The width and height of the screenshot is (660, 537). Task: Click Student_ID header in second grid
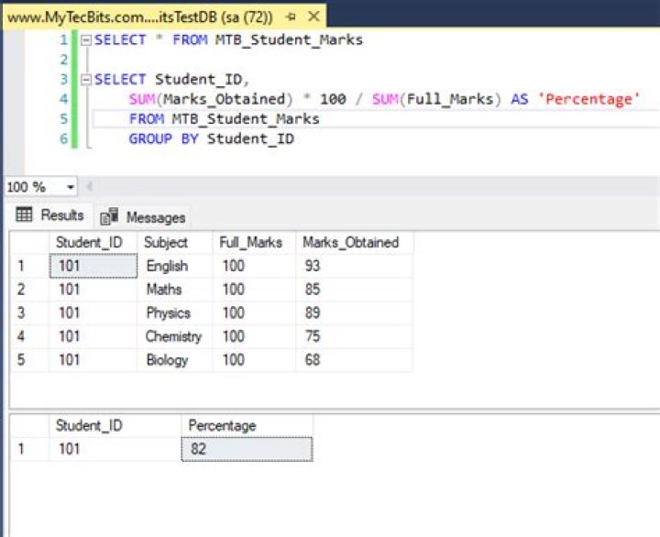[115, 425]
